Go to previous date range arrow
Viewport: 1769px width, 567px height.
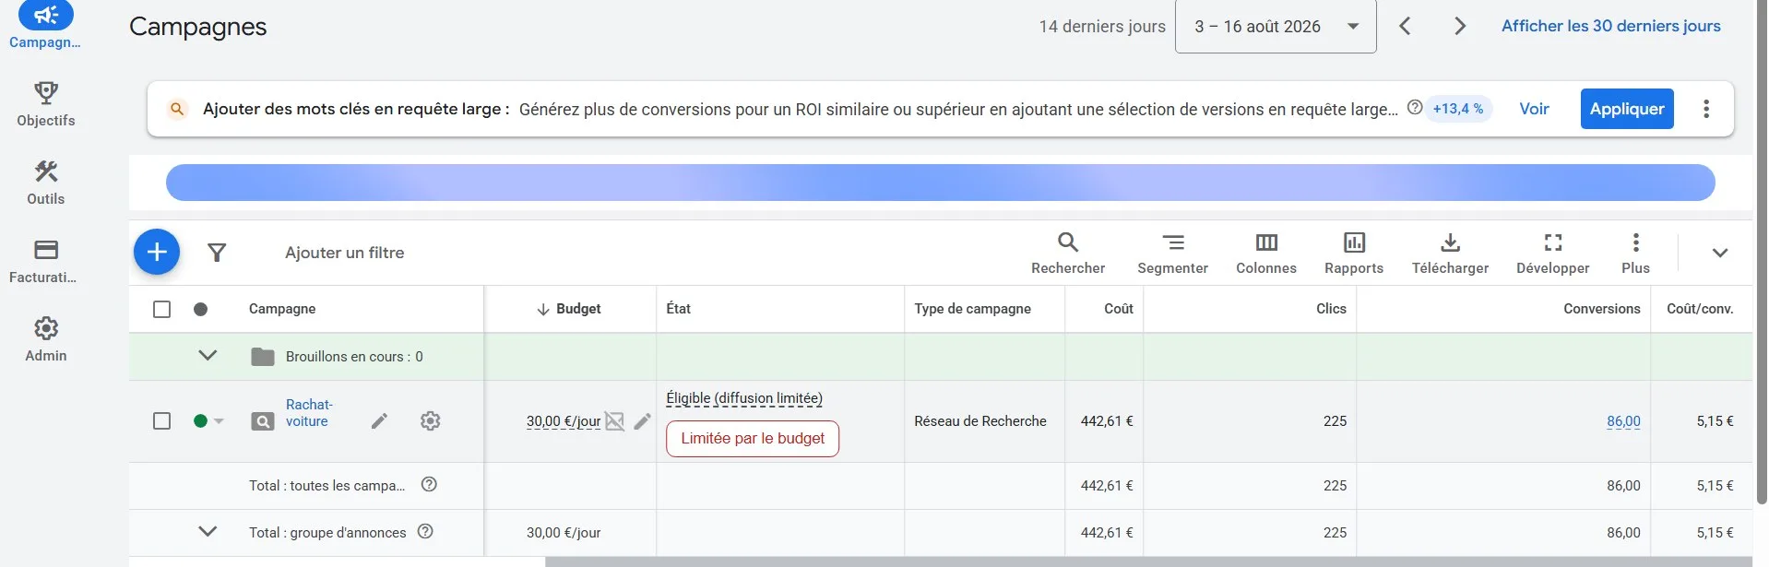[x=1405, y=26]
